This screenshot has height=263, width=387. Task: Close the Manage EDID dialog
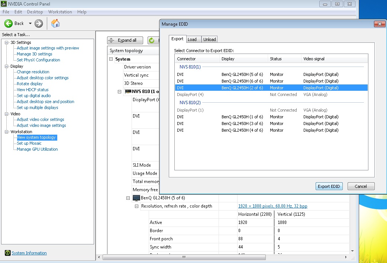(380, 24)
